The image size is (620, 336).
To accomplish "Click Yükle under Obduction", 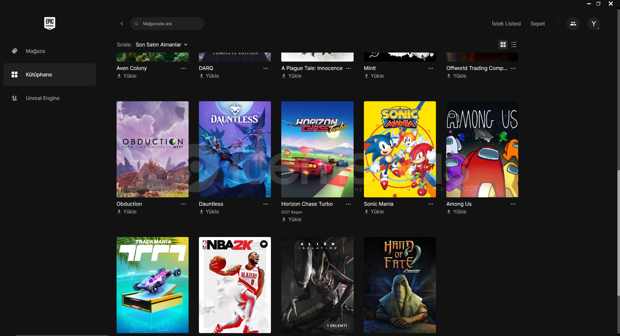I will [x=127, y=212].
